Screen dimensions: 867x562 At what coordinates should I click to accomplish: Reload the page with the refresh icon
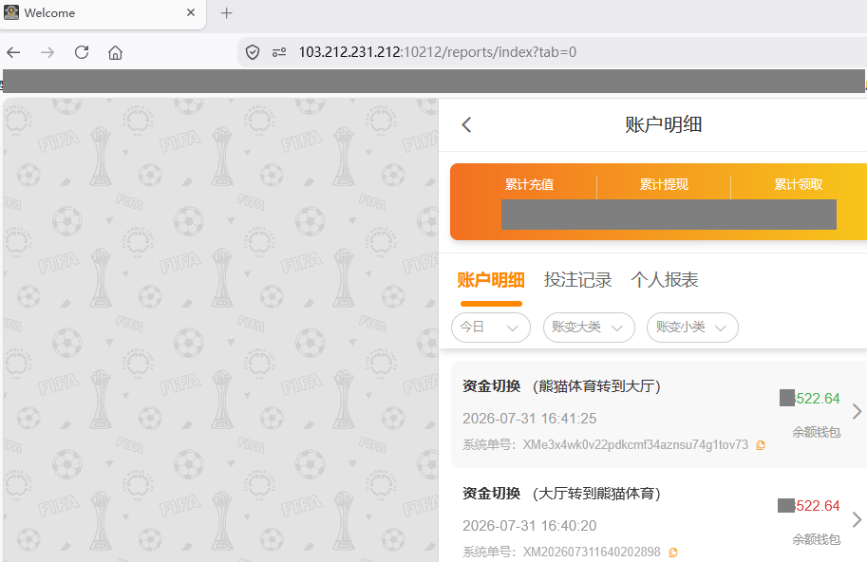pos(82,52)
